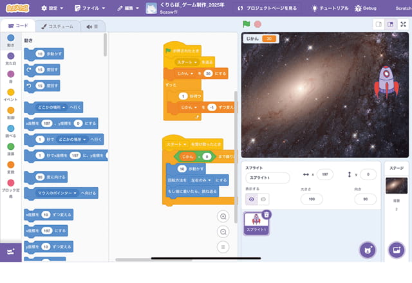Open the choose a sprite button
This screenshot has width=412, height=283.
(x=367, y=250)
